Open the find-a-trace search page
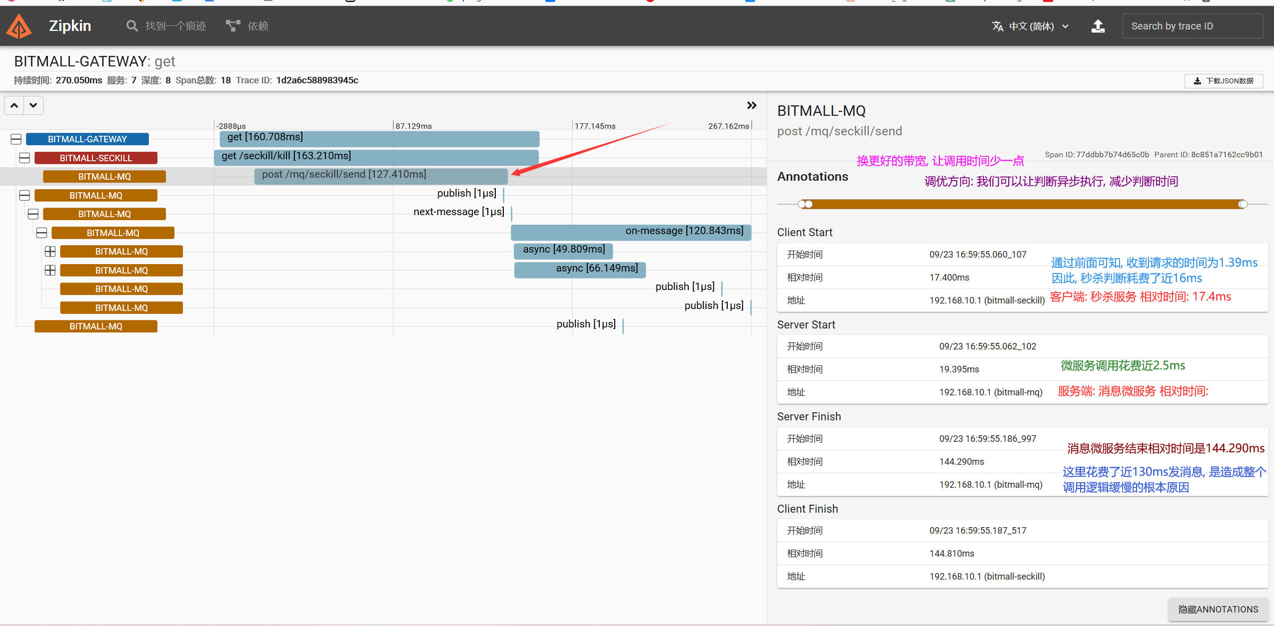 pyautogui.click(x=166, y=26)
